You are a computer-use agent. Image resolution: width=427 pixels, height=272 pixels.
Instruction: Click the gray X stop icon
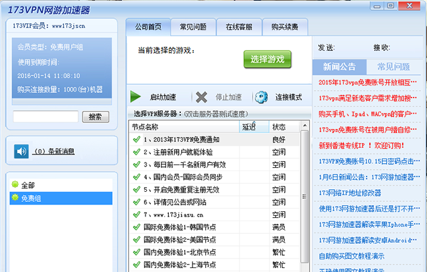(x=202, y=97)
